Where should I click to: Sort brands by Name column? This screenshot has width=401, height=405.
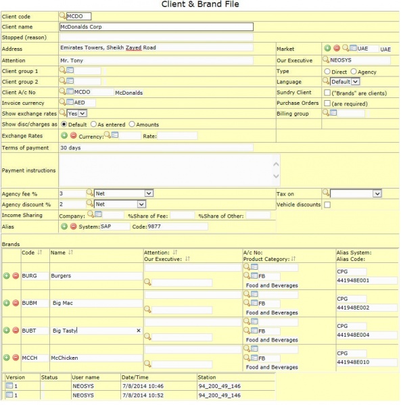[x=70, y=252]
